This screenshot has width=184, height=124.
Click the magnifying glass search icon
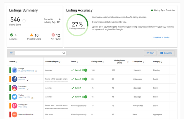[x=64, y=53]
